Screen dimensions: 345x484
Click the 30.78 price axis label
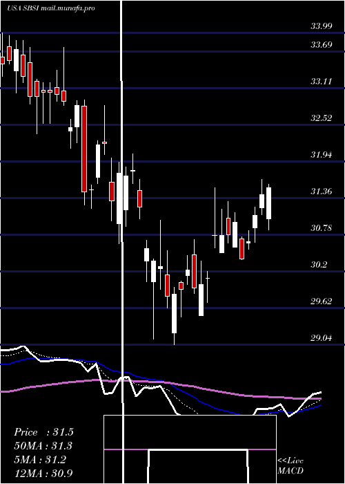click(322, 228)
